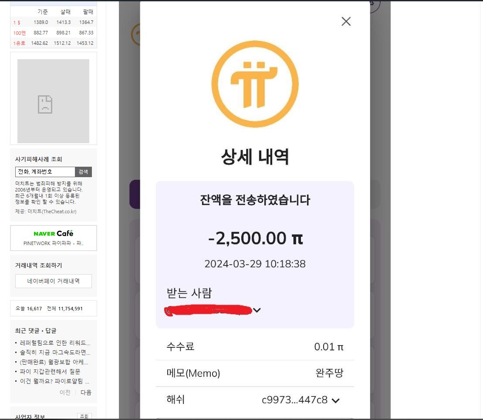Image resolution: width=483 pixels, height=420 pixels.
Task: Click the 1유로 exchange rate row label
Action: pyautogui.click(x=19, y=43)
